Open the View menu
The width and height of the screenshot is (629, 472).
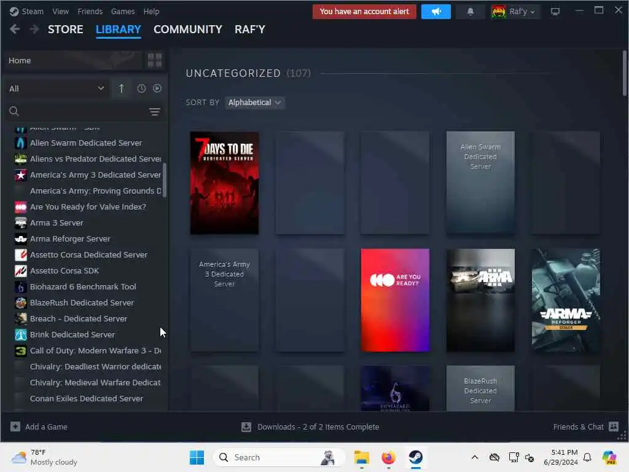click(61, 11)
